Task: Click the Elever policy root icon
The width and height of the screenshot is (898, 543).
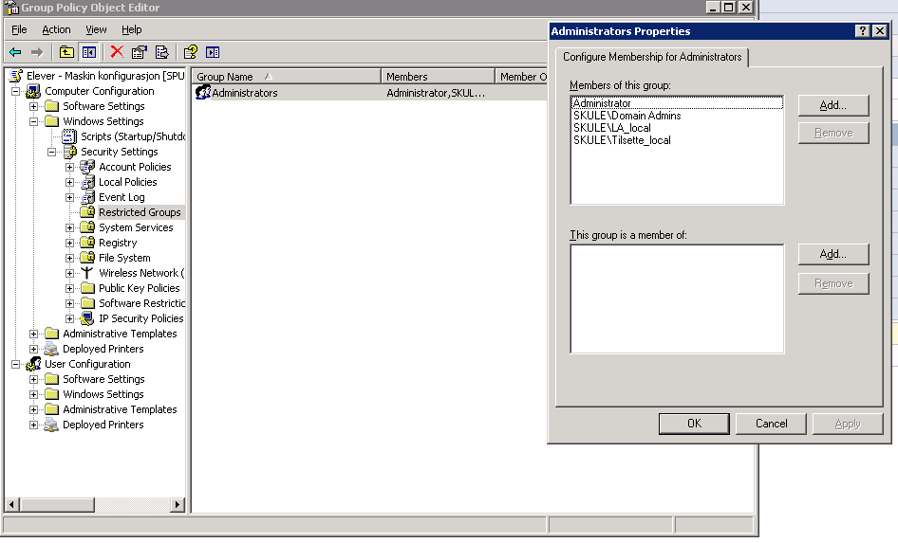Action: point(16,76)
